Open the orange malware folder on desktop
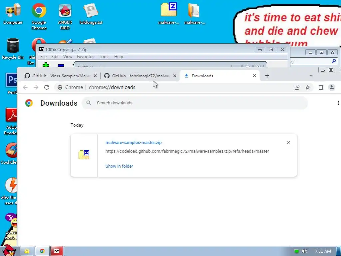 coord(194,13)
